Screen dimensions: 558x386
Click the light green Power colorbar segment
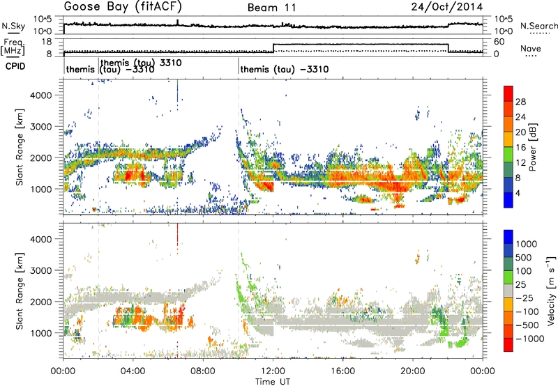(508, 155)
